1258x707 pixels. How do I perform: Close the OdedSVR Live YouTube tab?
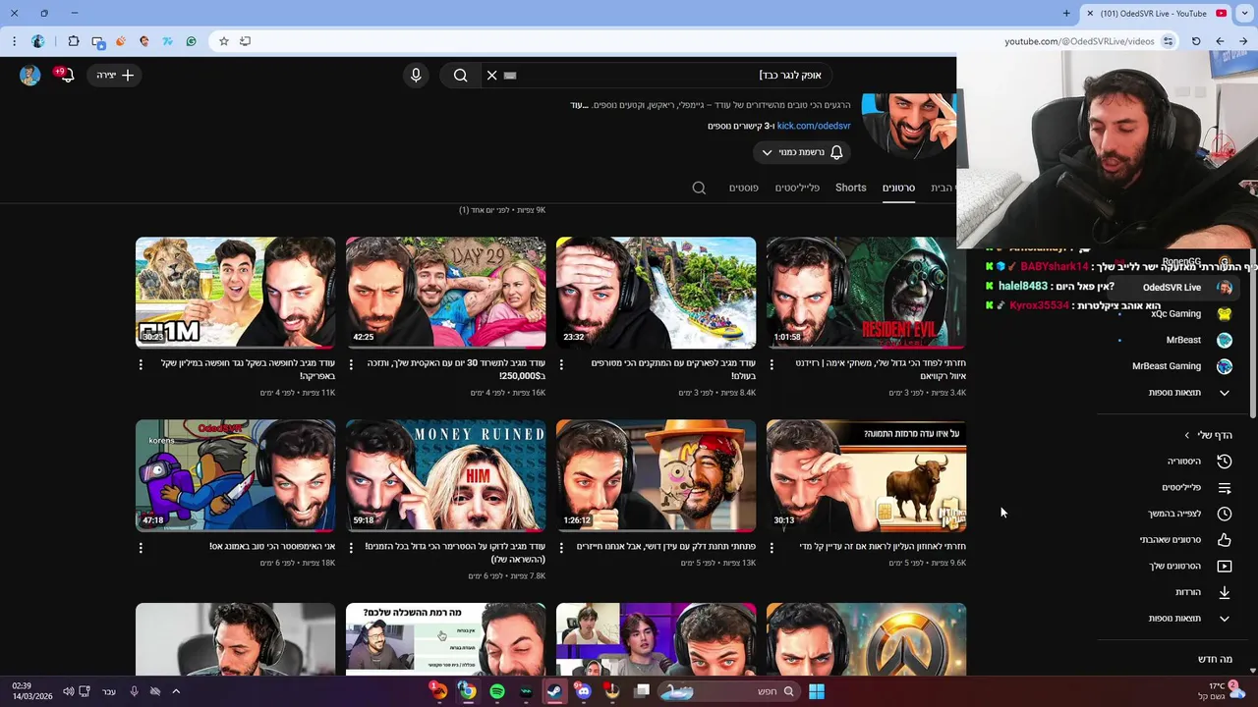pyautogui.click(x=1089, y=13)
